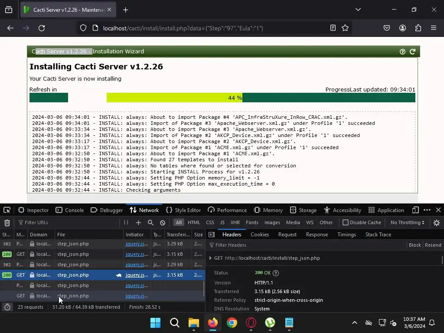The width and height of the screenshot is (444, 333).
Task: Open File Explorer from the taskbar
Action: [x=194, y=323]
